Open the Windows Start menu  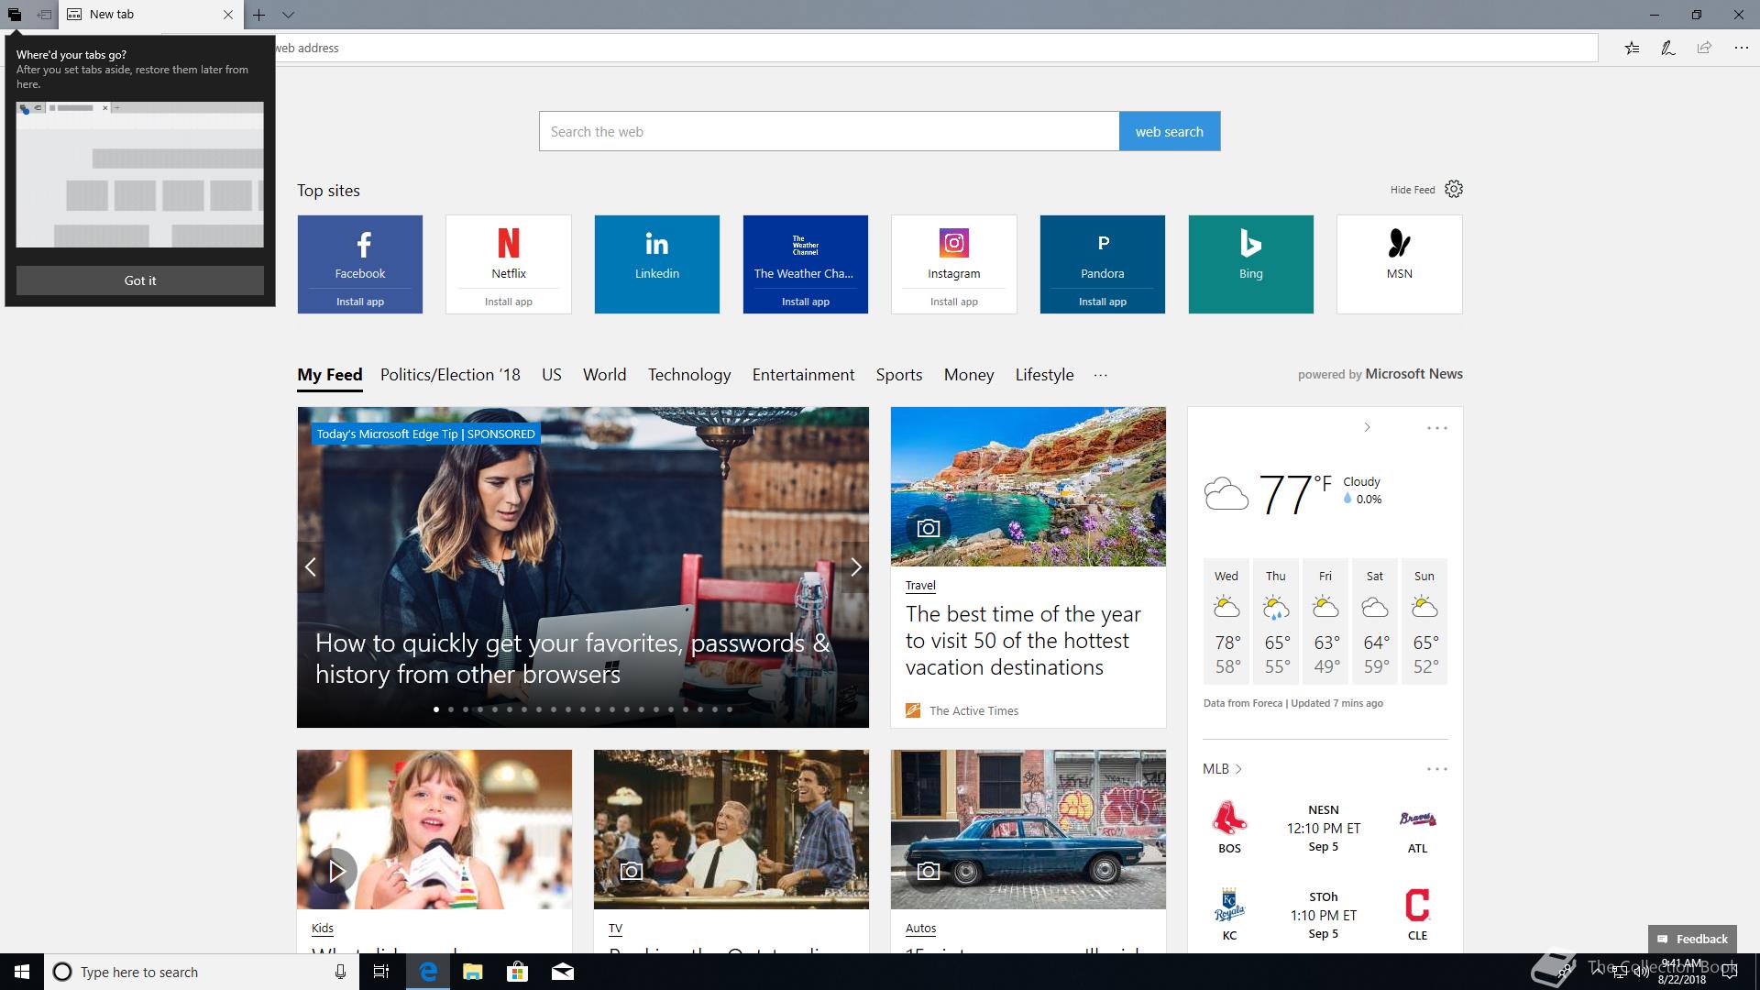point(22,972)
